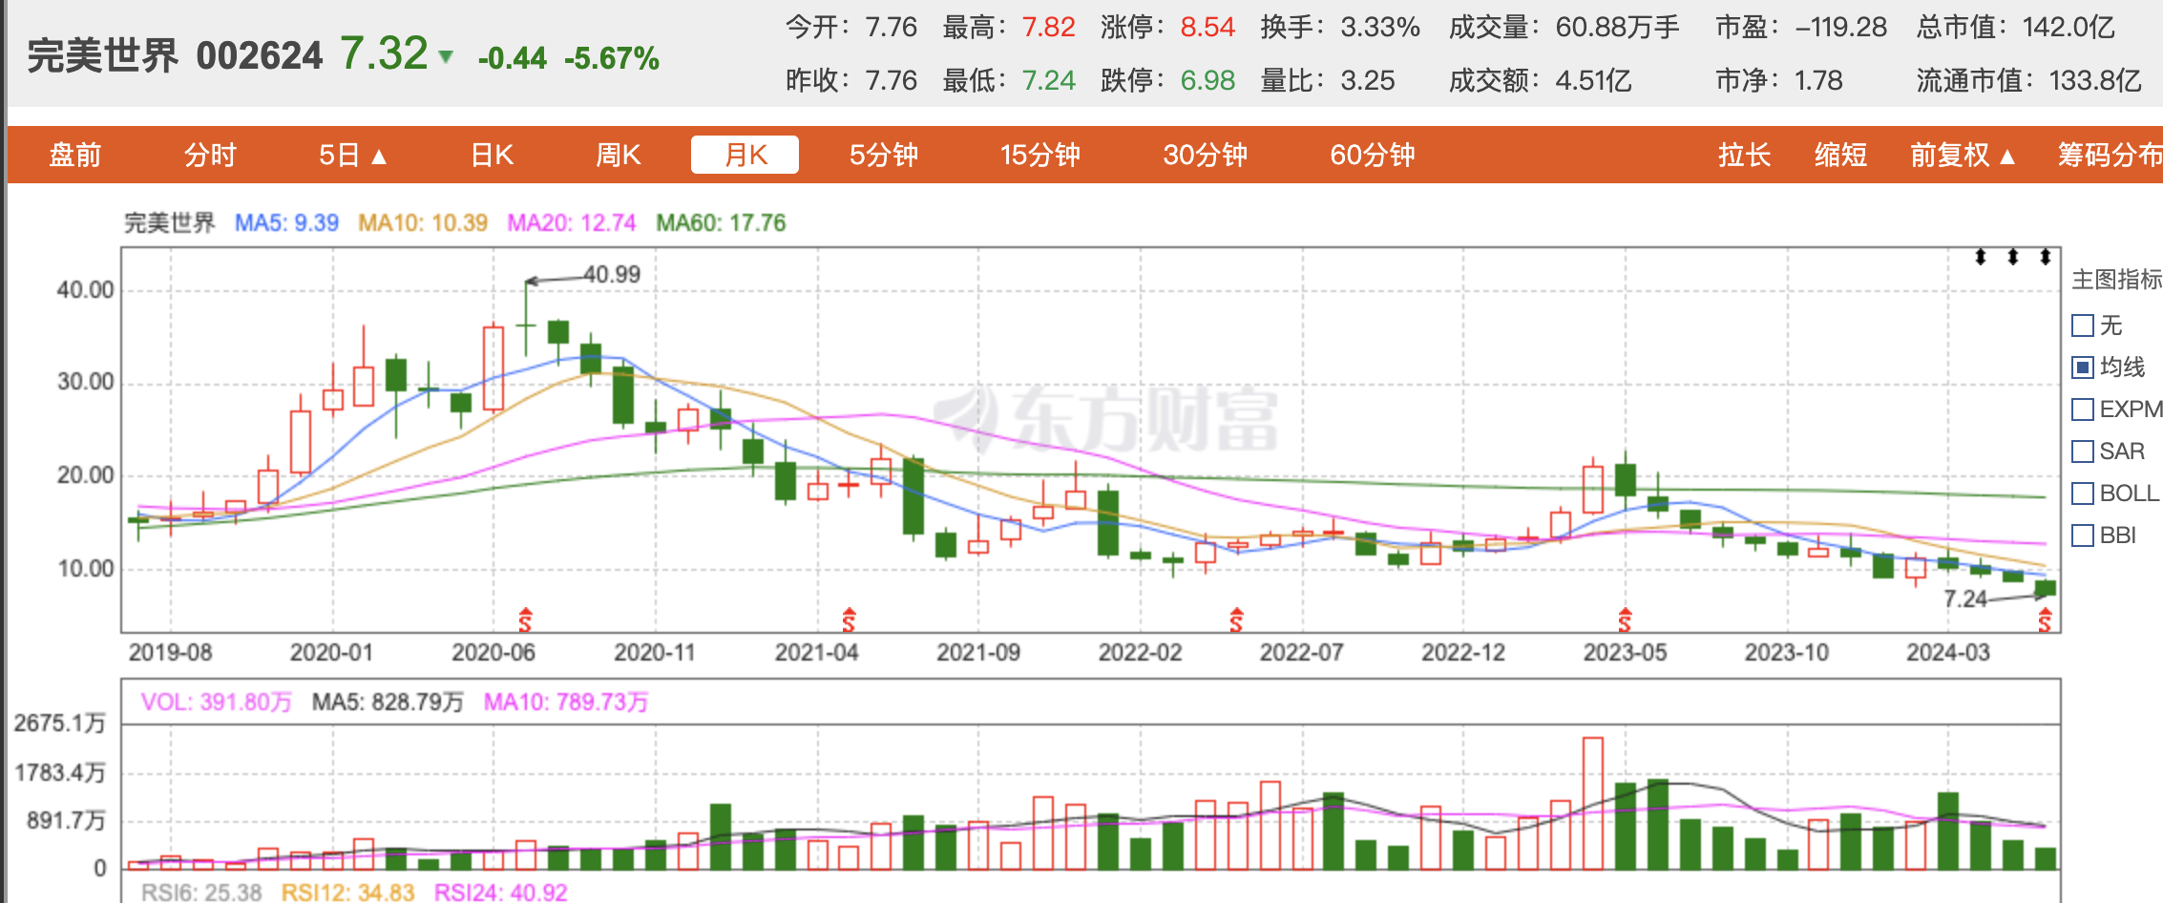Screen dimensions: 2163x903
Task: Enable the BOLL indicator checkbox
Action: [2083, 493]
